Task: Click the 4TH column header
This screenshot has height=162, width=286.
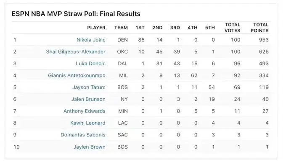Action: click(x=193, y=28)
